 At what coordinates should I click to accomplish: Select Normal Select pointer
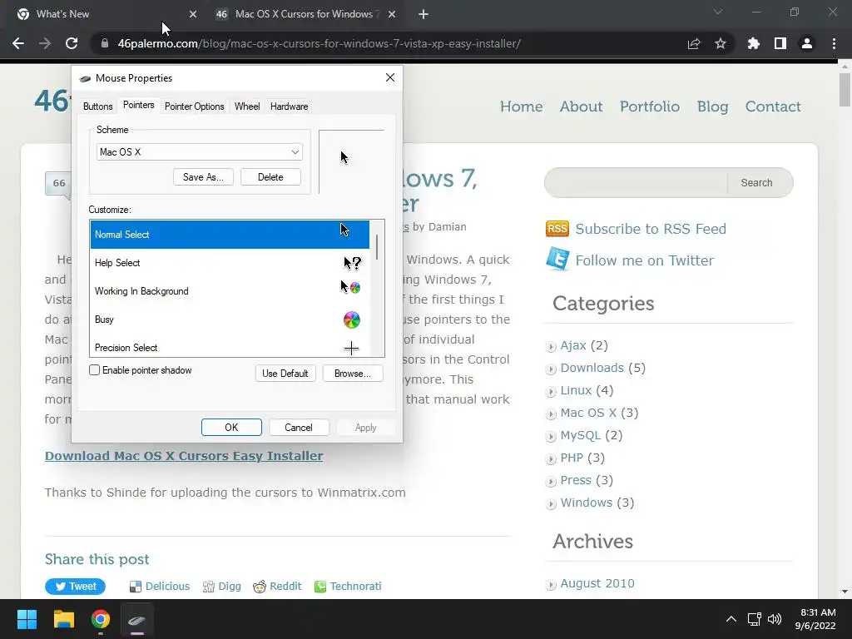(230, 235)
